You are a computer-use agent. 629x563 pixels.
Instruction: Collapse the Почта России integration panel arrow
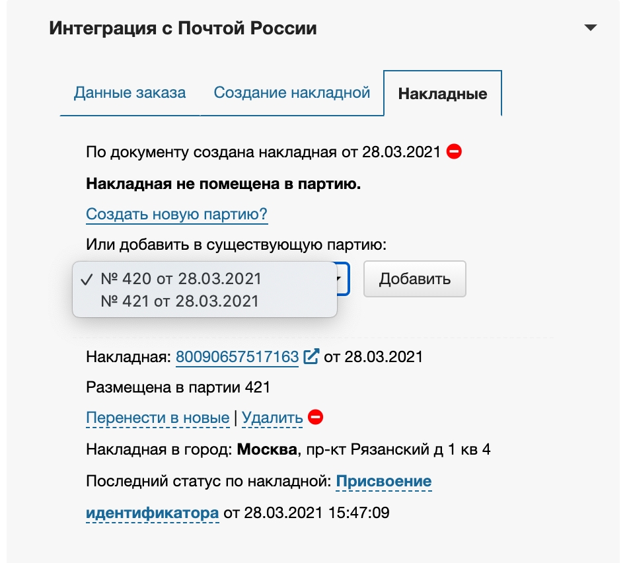[590, 28]
